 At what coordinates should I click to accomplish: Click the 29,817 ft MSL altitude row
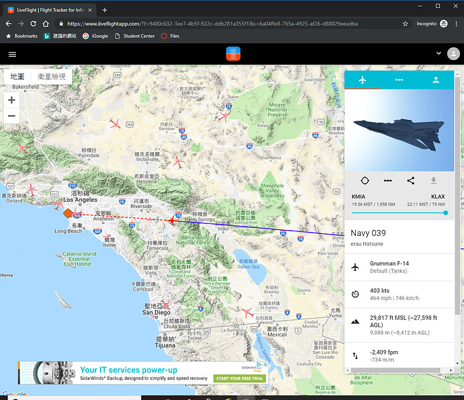pyautogui.click(x=399, y=325)
